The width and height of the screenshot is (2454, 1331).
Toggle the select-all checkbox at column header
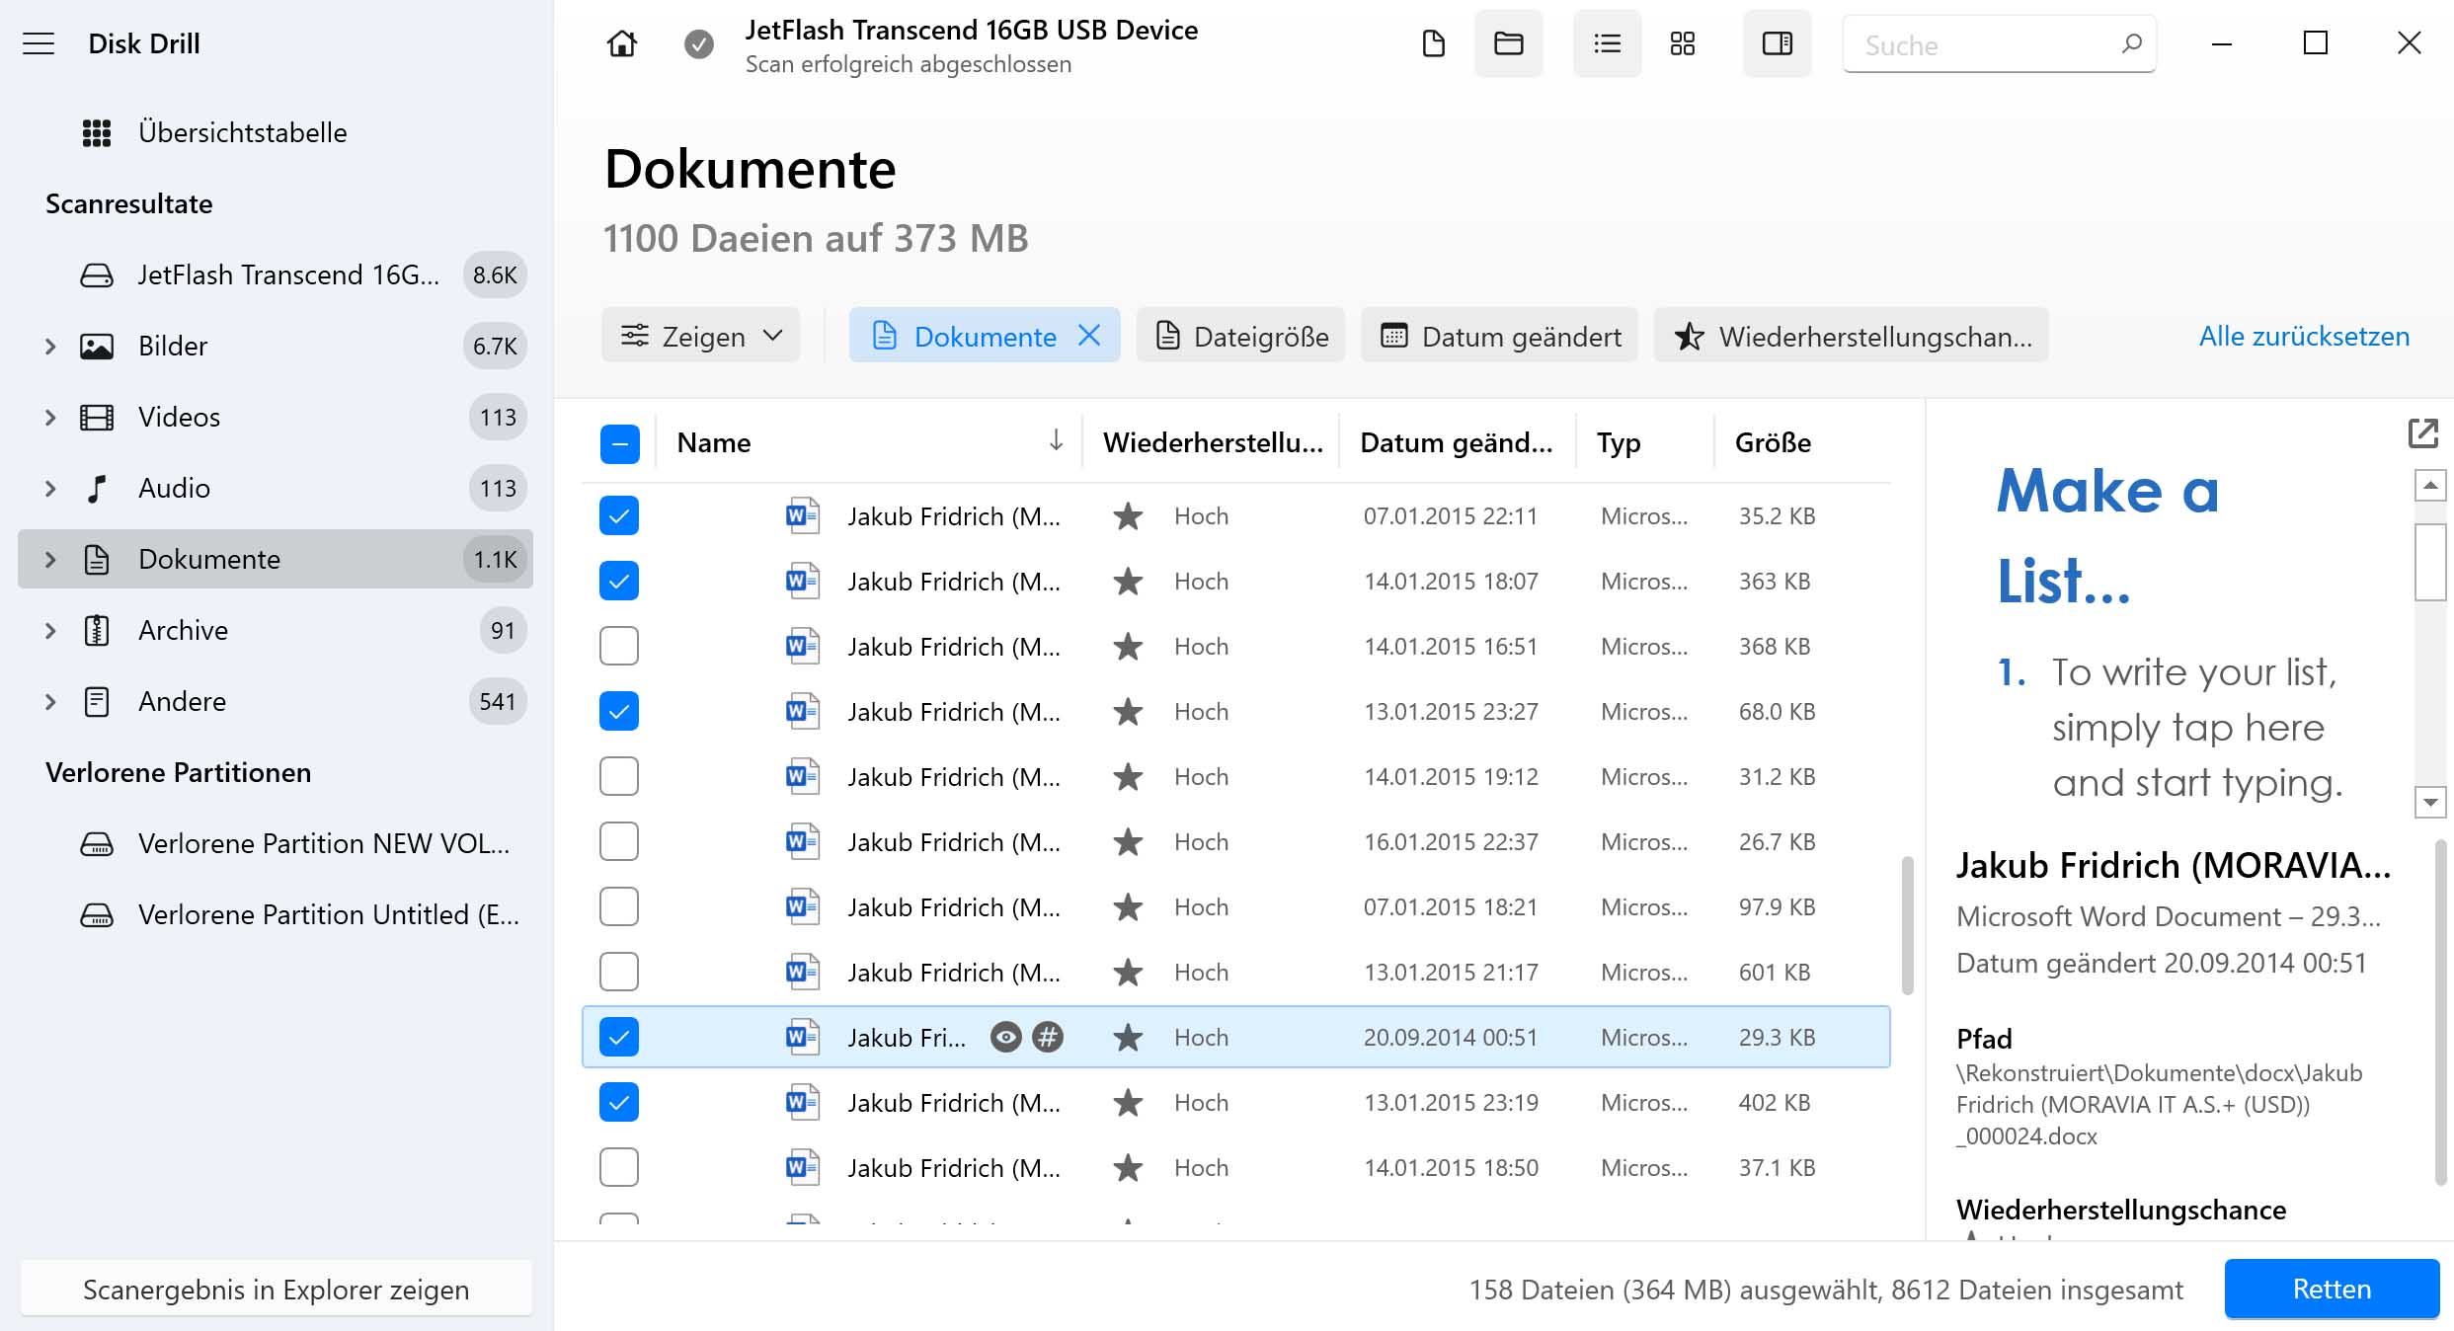click(619, 442)
